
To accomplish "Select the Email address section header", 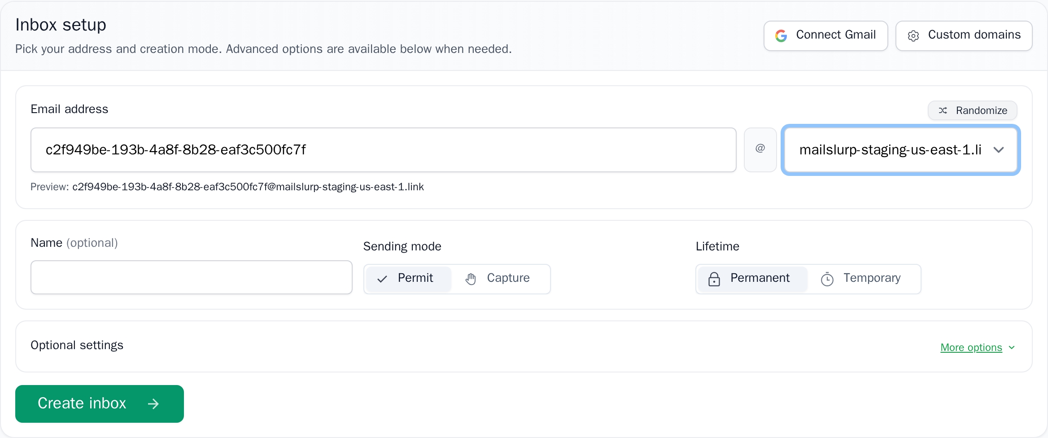I will (69, 109).
